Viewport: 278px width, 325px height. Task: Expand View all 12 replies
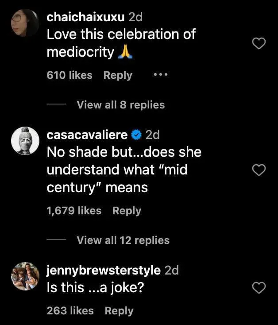pos(123,240)
